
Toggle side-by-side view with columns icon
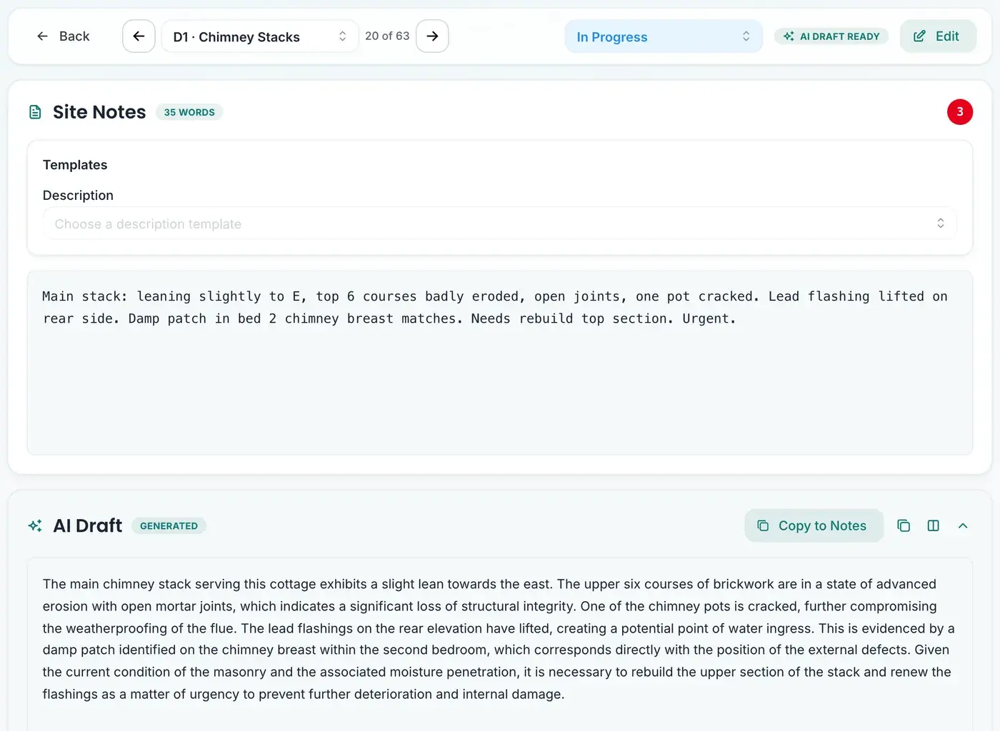[933, 525]
